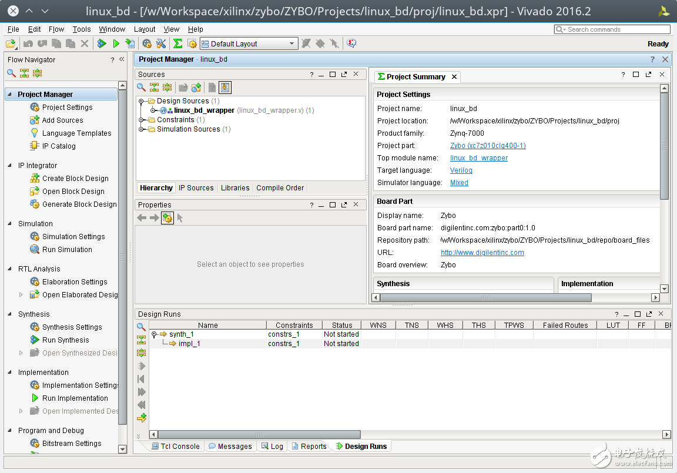Switch to the Tcl Console tab
This screenshot has width=677, height=473.
coord(175,447)
